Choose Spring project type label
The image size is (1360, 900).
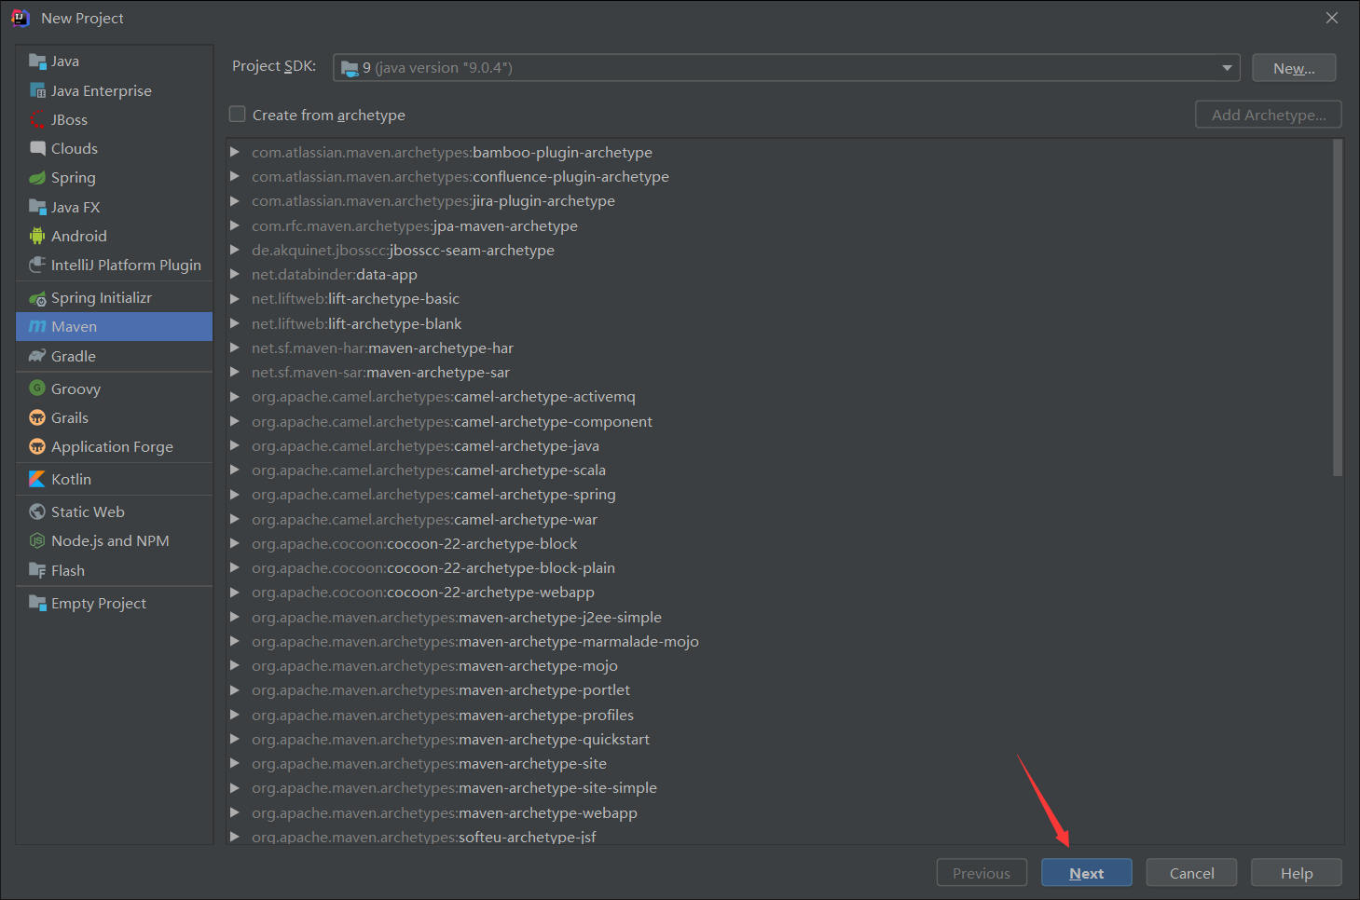(x=74, y=177)
